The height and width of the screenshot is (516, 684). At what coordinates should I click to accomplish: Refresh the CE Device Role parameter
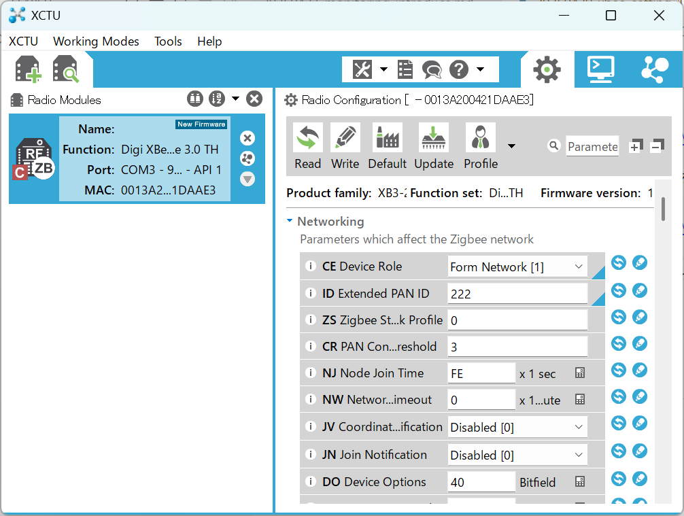tap(619, 262)
